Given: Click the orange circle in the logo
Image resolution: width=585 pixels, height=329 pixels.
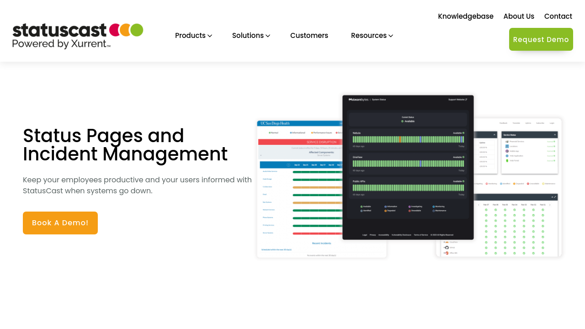Looking at the screenshot, I should pyautogui.click(x=126, y=30).
